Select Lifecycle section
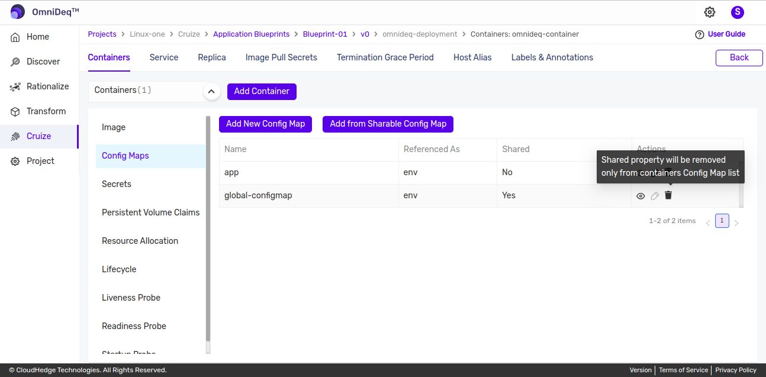This screenshot has height=377, width=766. pyautogui.click(x=150, y=269)
